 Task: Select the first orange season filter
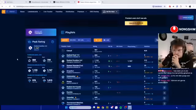65,40
